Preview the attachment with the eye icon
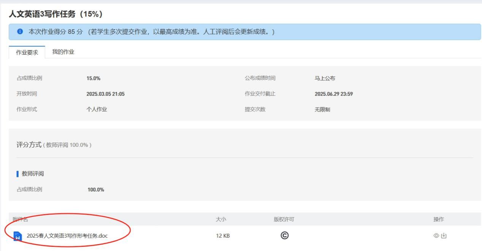 tap(436, 236)
